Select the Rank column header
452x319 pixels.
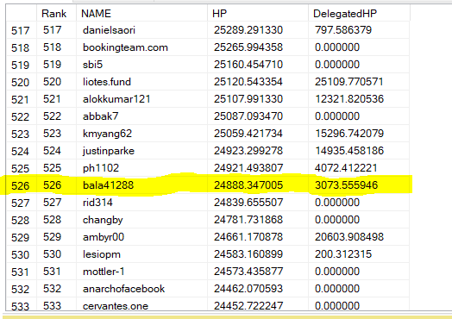(57, 13)
